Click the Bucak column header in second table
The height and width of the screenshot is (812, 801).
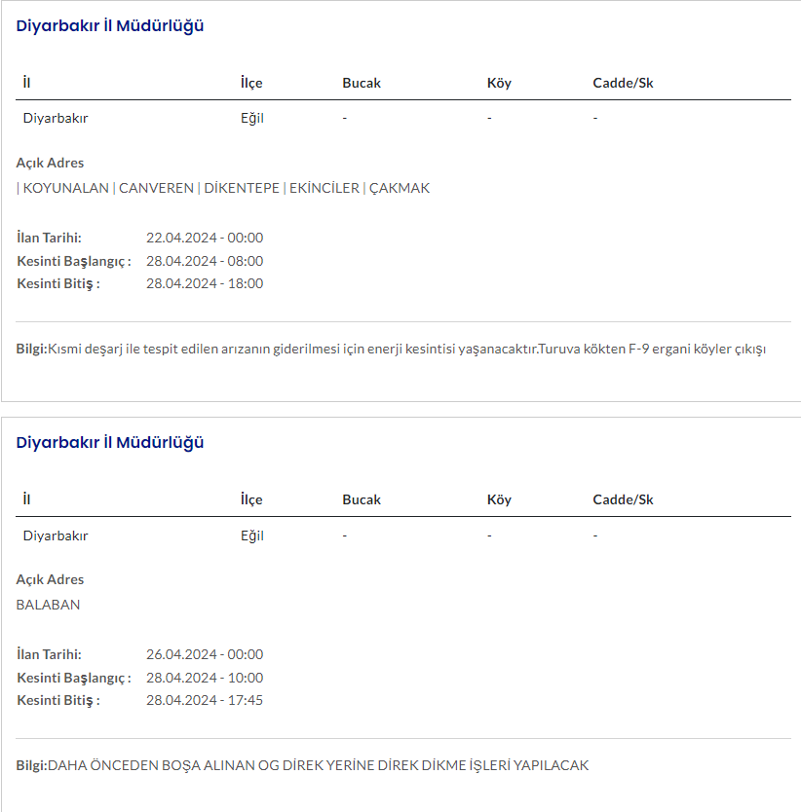(362, 499)
